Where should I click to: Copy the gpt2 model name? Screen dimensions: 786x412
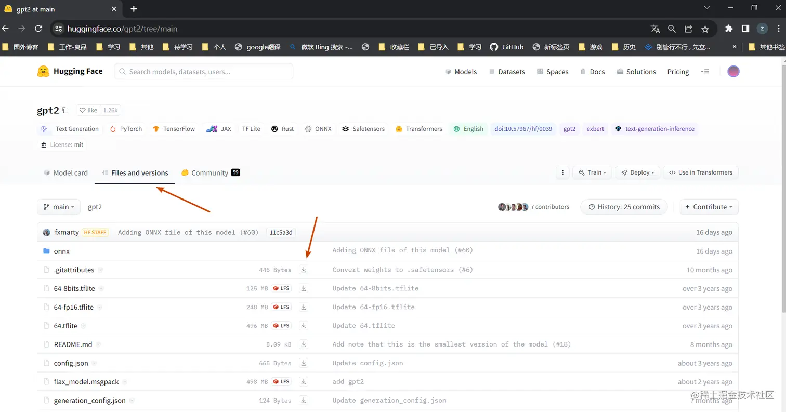point(65,110)
